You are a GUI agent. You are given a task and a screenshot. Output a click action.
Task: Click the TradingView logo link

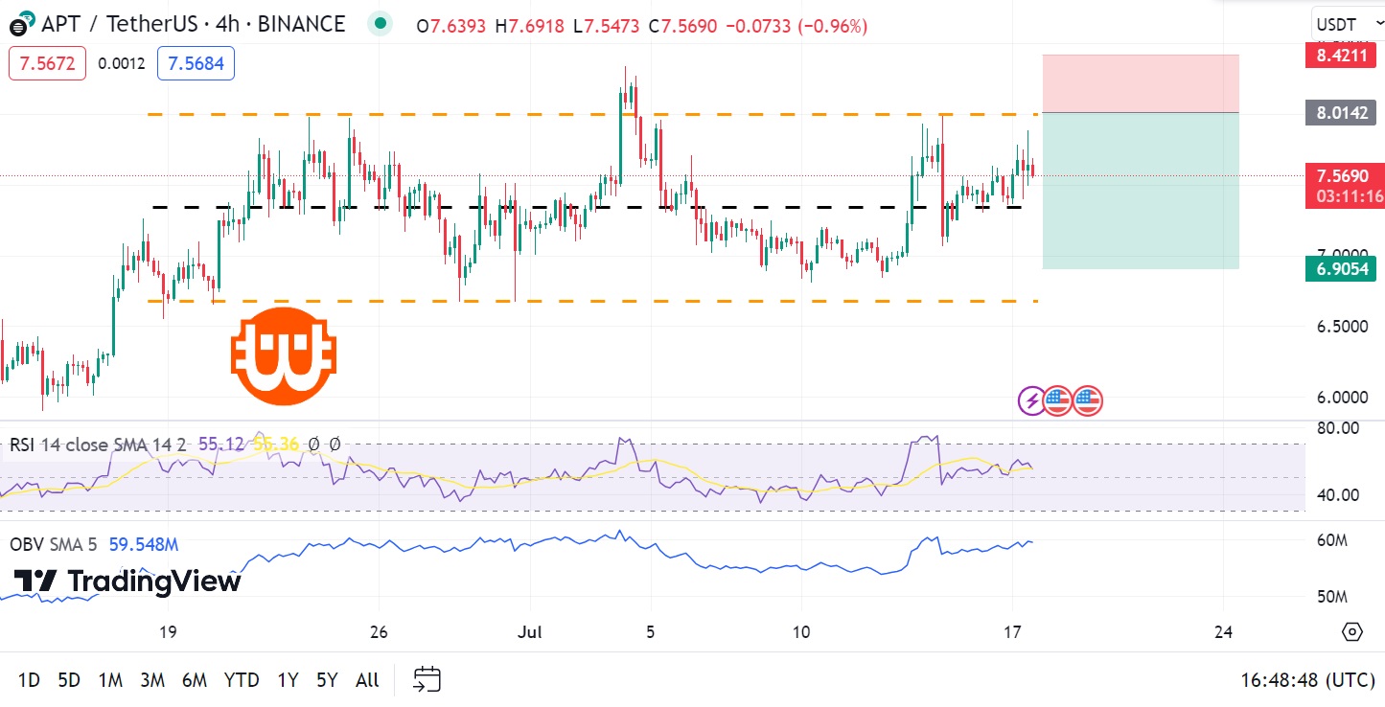coord(127,581)
